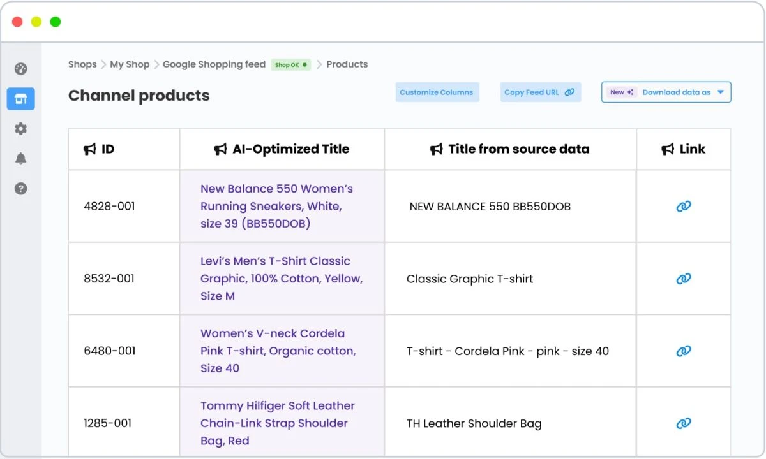
Task: Click the Title from source data header
Action: click(x=519, y=149)
